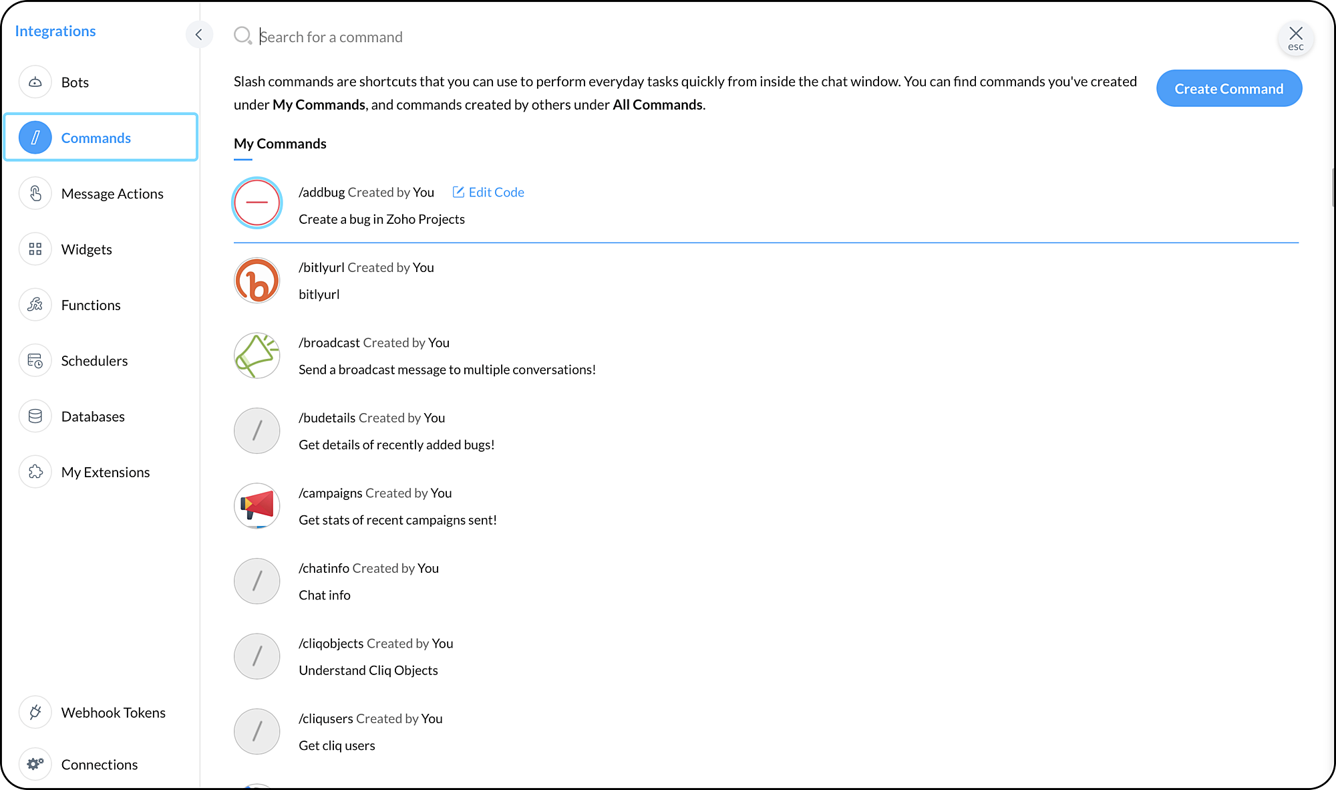
Task: Click the Functions icon in sidebar
Action: (x=35, y=305)
